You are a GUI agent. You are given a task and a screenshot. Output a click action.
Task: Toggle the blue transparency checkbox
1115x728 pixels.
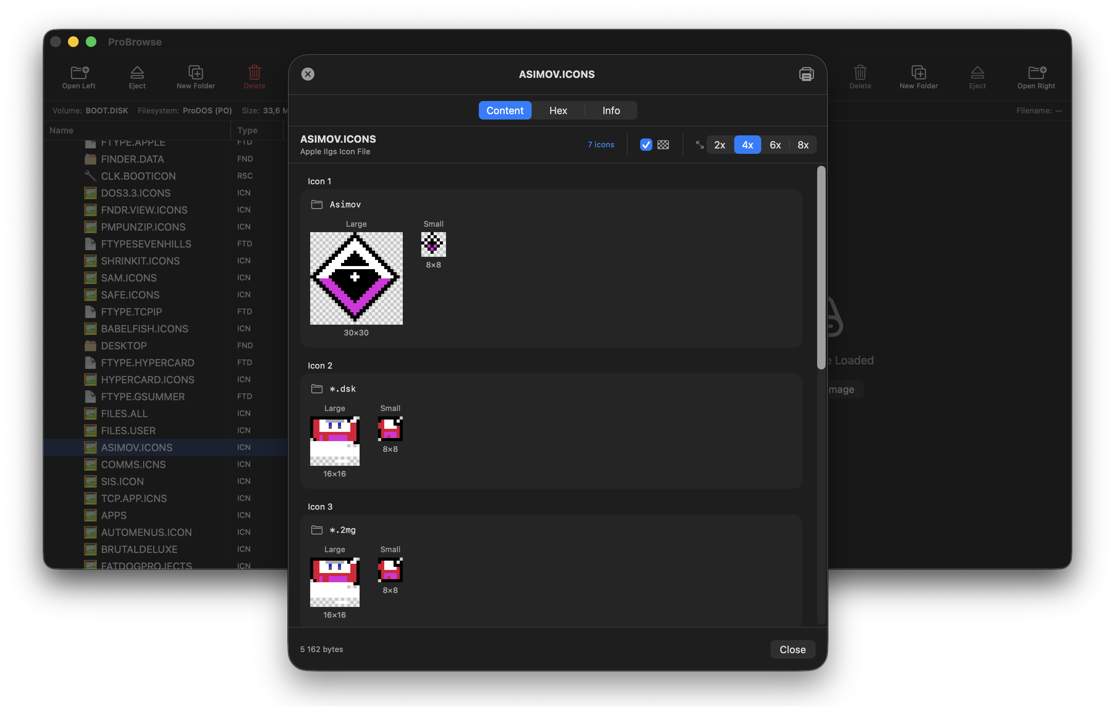[645, 145]
